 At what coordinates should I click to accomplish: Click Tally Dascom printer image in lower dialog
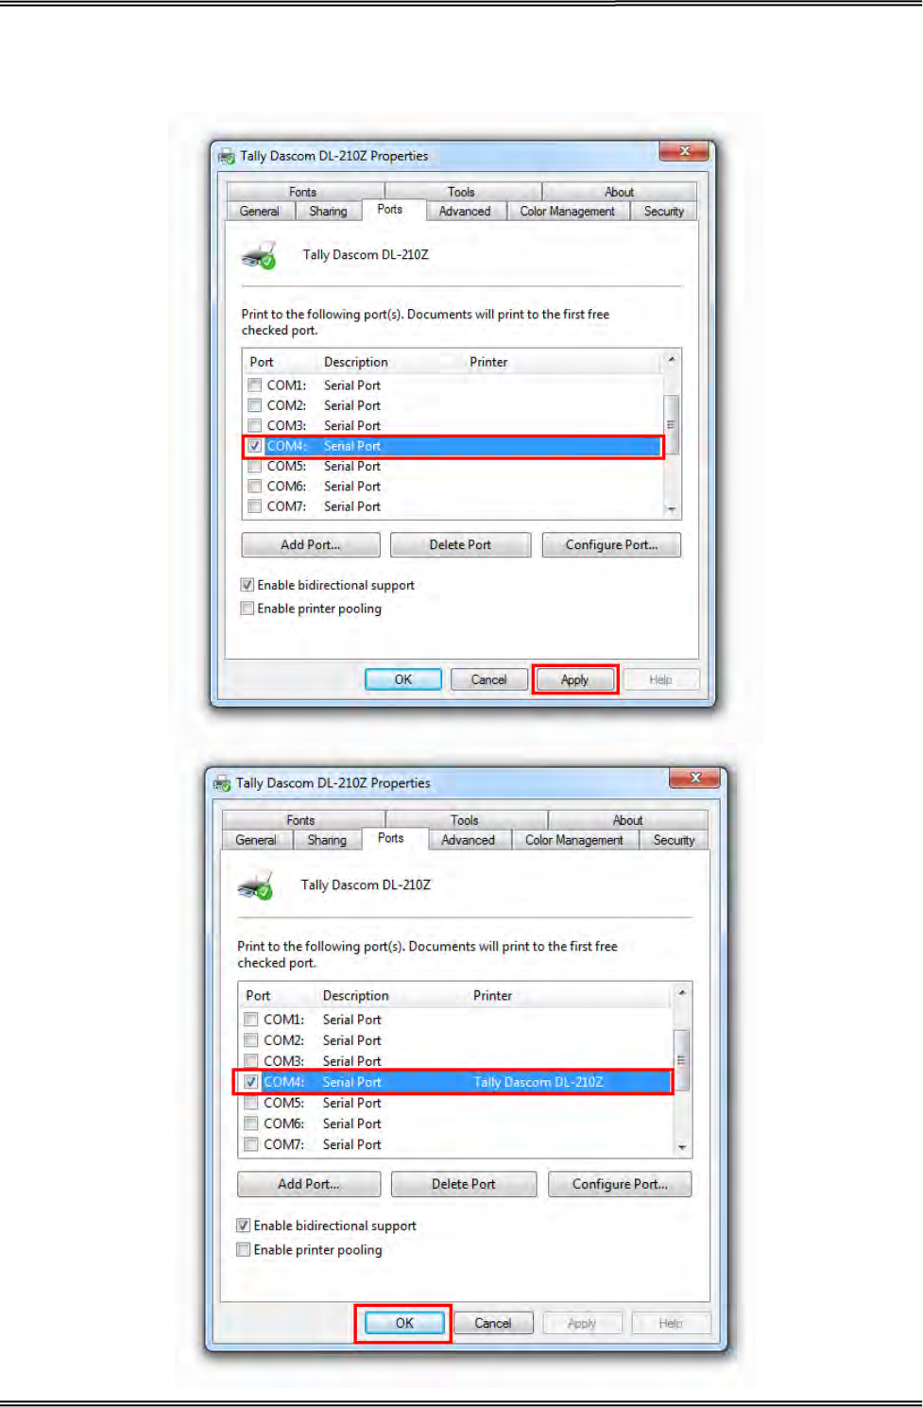click(255, 885)
